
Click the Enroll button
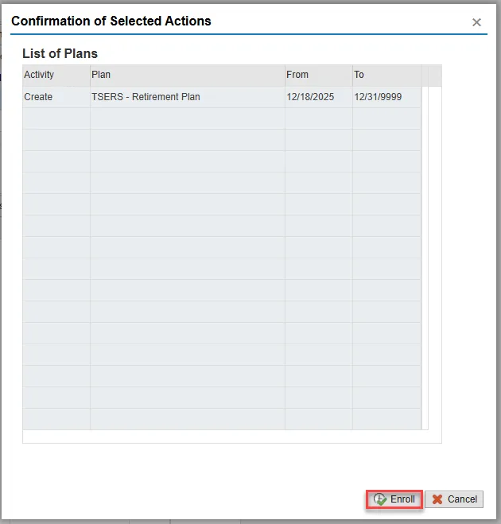pos(394,499)
